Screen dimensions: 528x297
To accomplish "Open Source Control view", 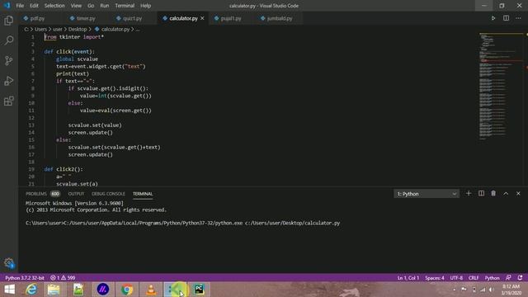I will tap(9, 60).
